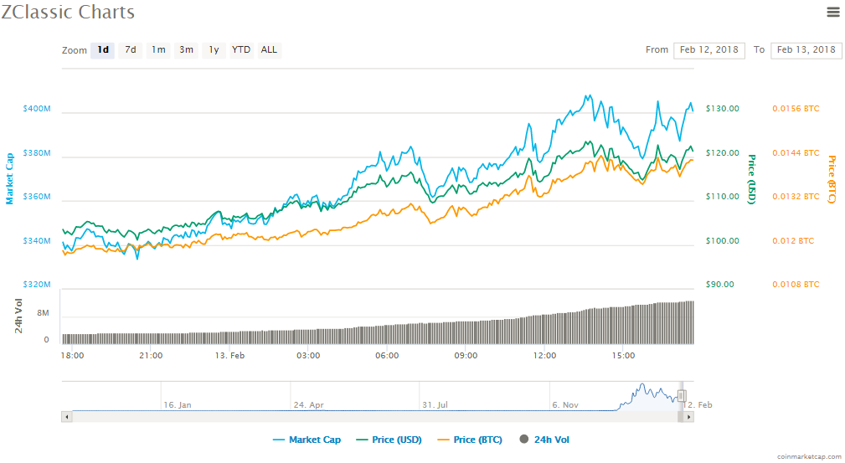
Task: Open the chart context hamburger menu
Action: 833,12
